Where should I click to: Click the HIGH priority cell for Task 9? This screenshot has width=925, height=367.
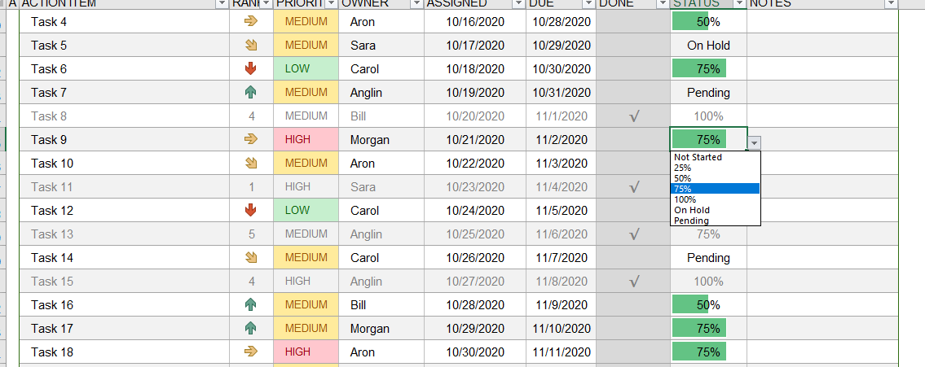tap(306, 140)
